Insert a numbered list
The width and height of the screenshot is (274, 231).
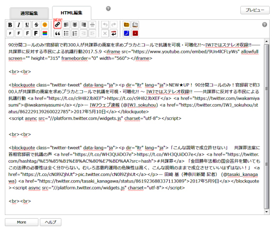coord(75,34)
